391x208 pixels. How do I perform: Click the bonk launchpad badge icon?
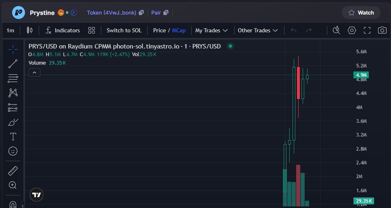[x=61, y=13]
